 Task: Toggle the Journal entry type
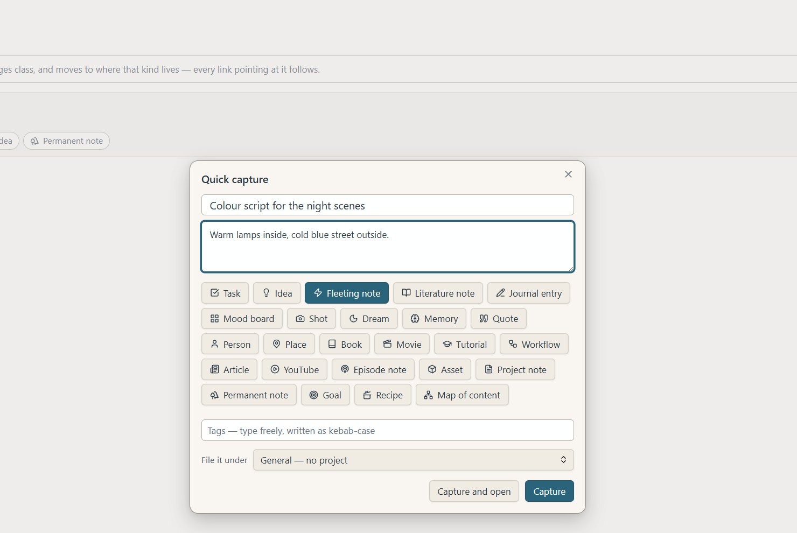click(529, 293)
